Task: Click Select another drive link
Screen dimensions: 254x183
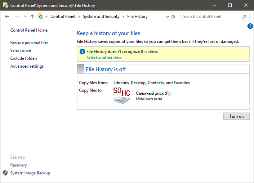Action: tap(104, 58)
